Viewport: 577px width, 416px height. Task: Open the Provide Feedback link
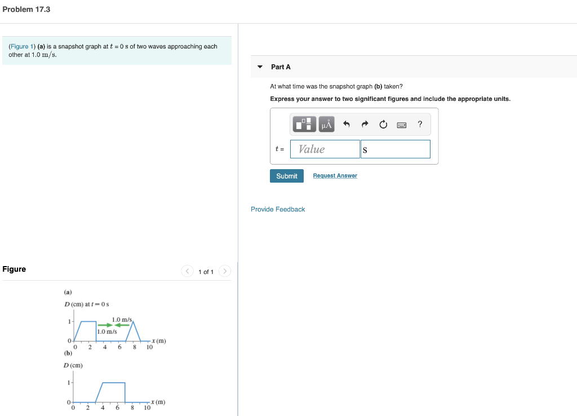pyautogui.click(x=277, y=209)
